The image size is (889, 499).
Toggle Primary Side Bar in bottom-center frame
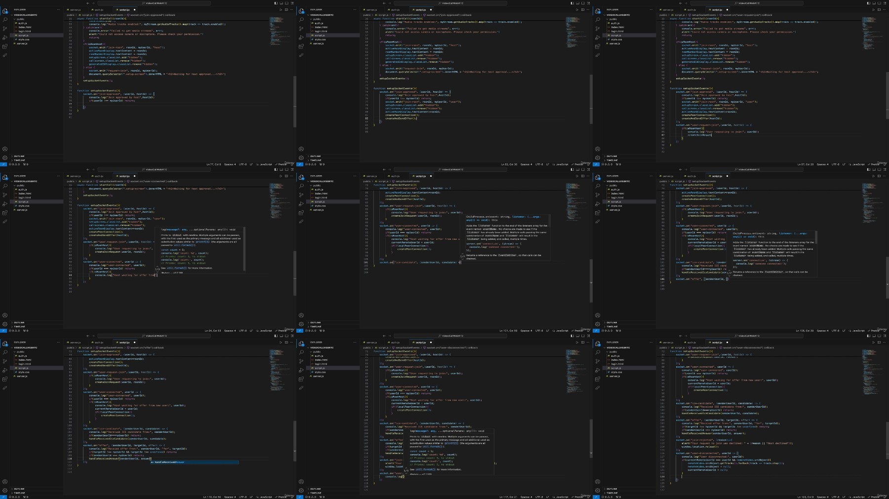coord(572,336)
